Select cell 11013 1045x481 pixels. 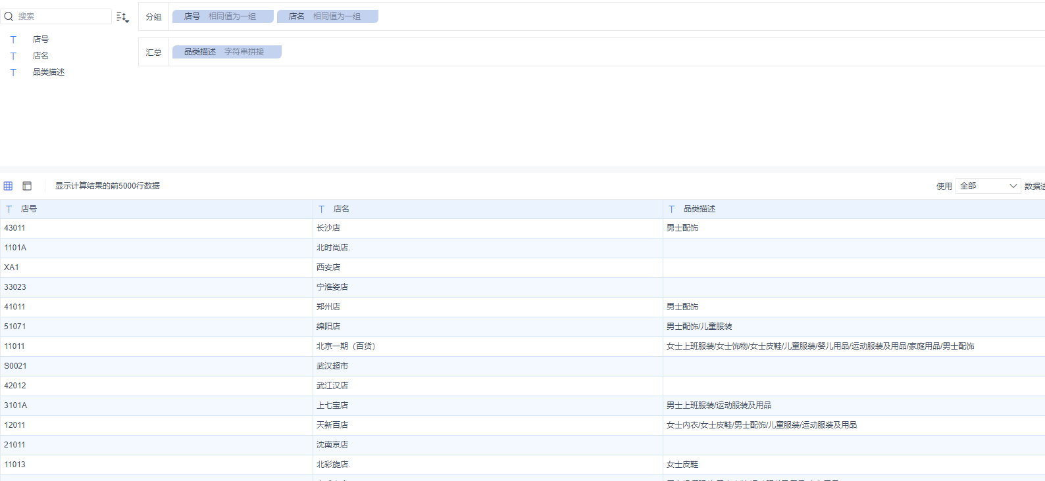point(157,465)
